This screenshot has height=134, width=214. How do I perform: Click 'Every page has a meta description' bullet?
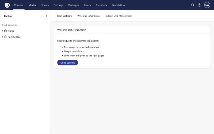tap(81, 47)
